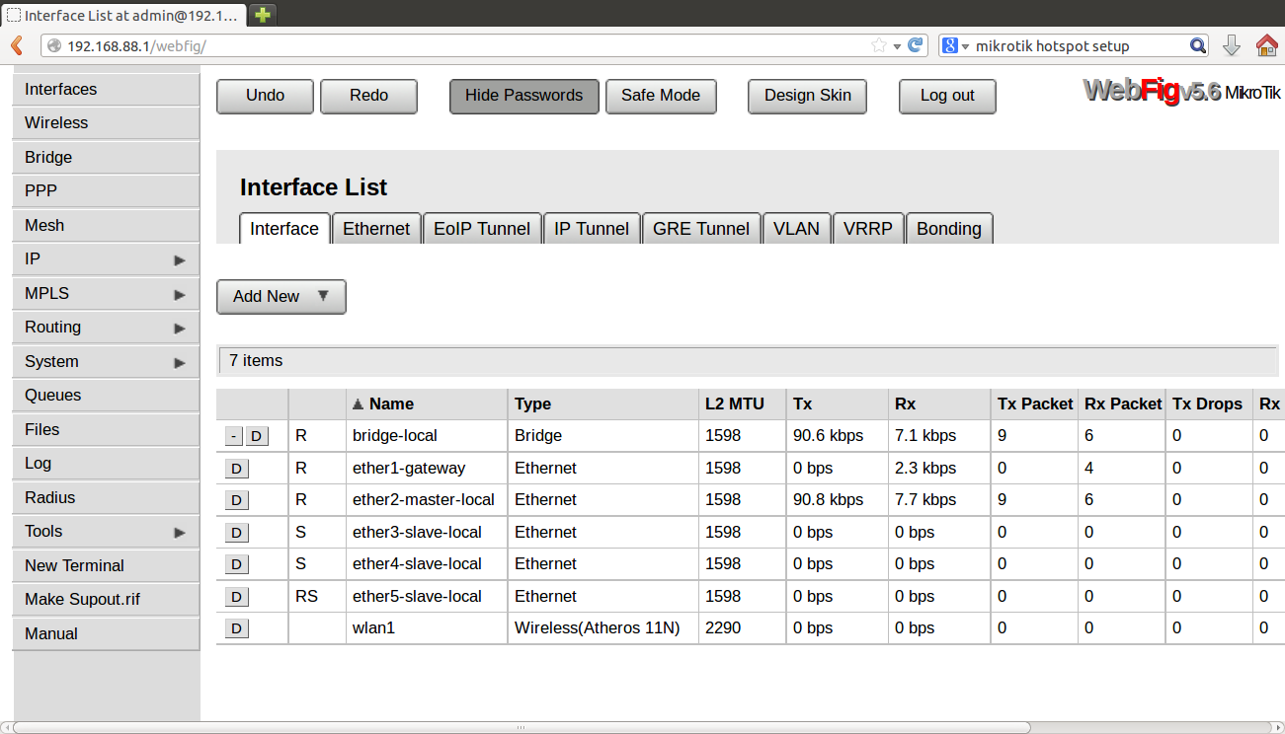Open Bridge in the sidebar
The height and width of the screenshot is (734, 1285).
click(106, 157)
